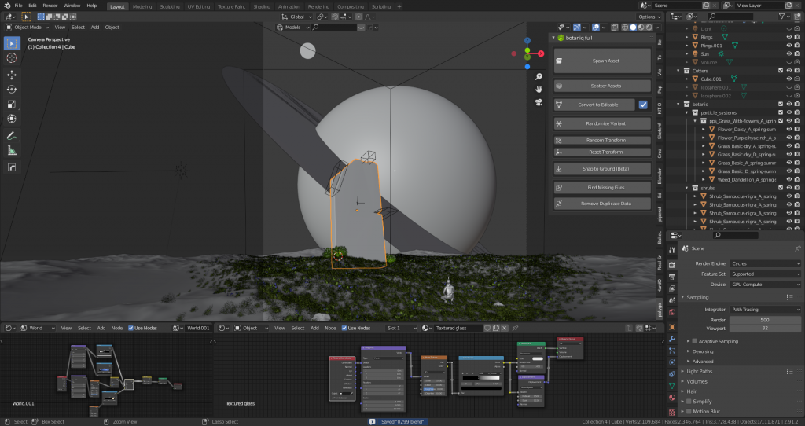Switch to the UV Editing workspace tab
Viewport: 805px width, 426px height.
coord(199,6)
